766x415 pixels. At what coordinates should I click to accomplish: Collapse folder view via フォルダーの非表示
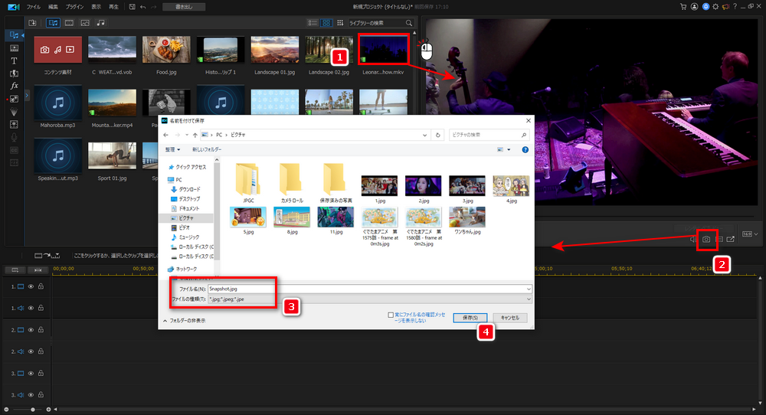pos(184,320)
